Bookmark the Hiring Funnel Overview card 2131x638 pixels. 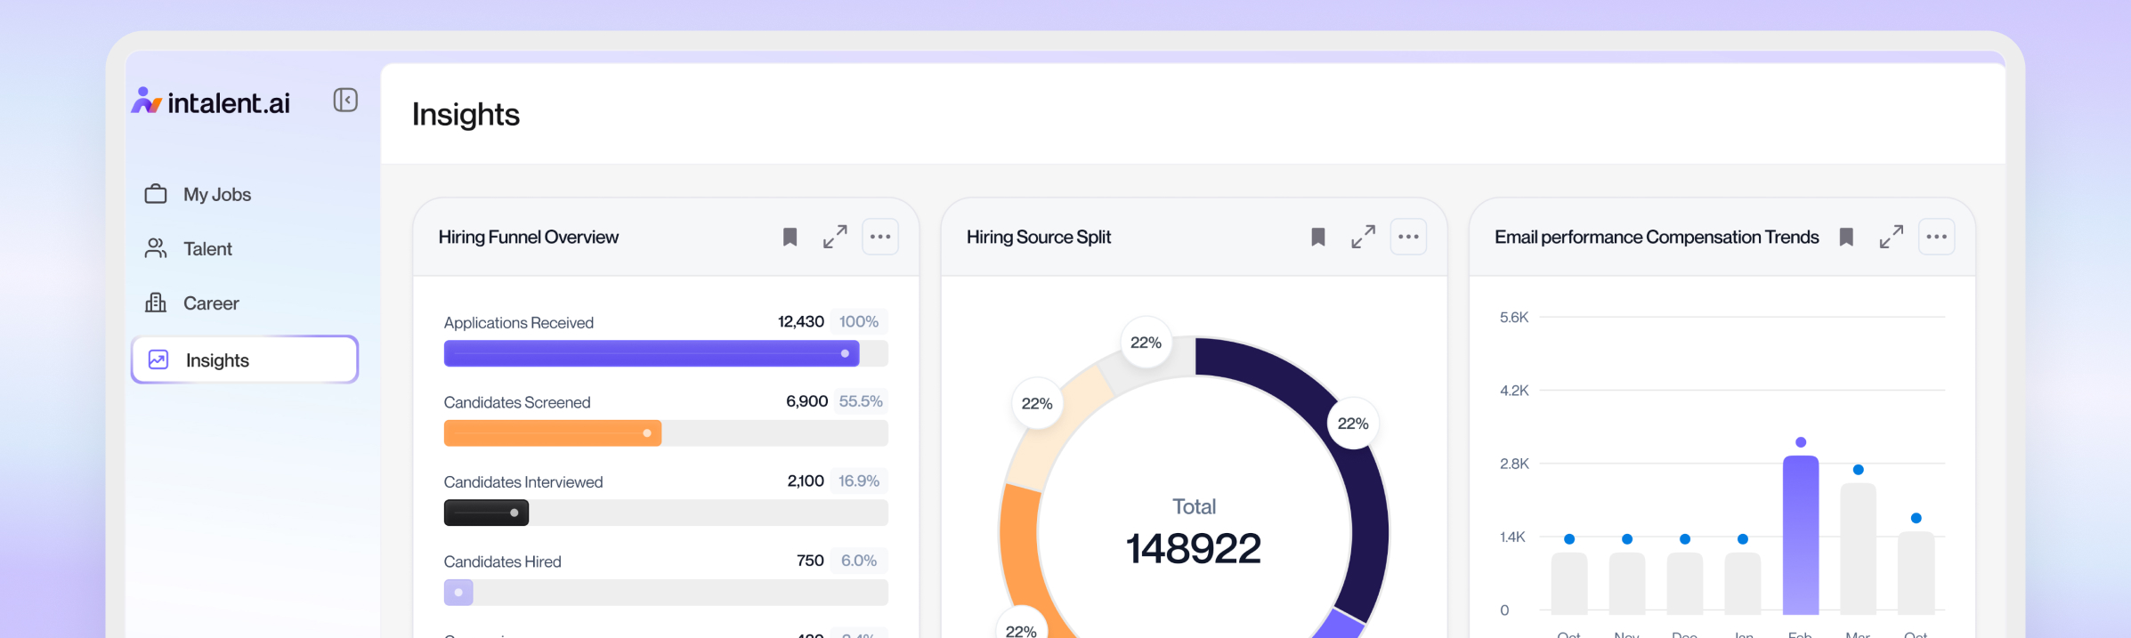[x=790, y=237]
